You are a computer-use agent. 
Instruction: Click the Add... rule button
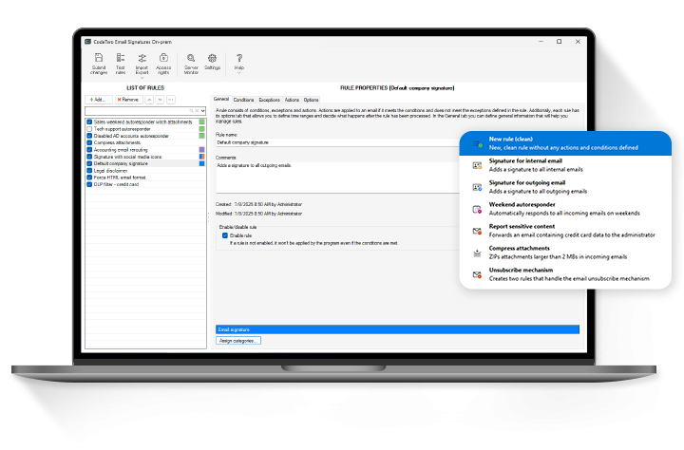99,100
